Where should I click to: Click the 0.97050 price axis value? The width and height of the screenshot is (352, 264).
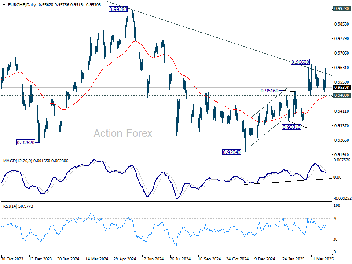tap(342, 53)
